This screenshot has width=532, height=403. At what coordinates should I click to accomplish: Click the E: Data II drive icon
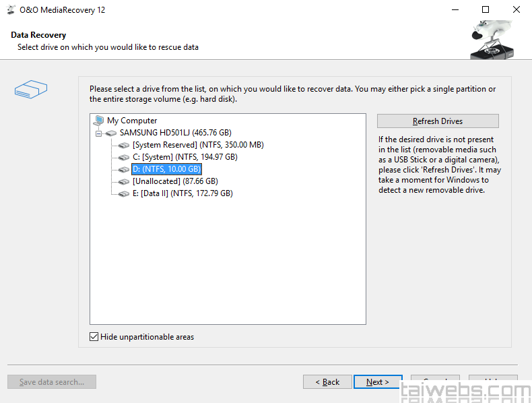coord(124,193)
